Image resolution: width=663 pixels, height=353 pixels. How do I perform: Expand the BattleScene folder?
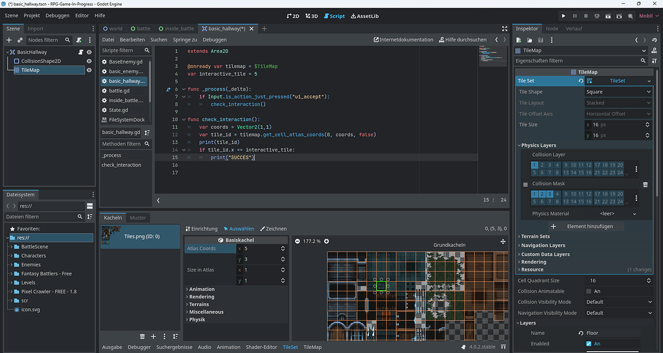pyautogui.click(x=12, y=247)
